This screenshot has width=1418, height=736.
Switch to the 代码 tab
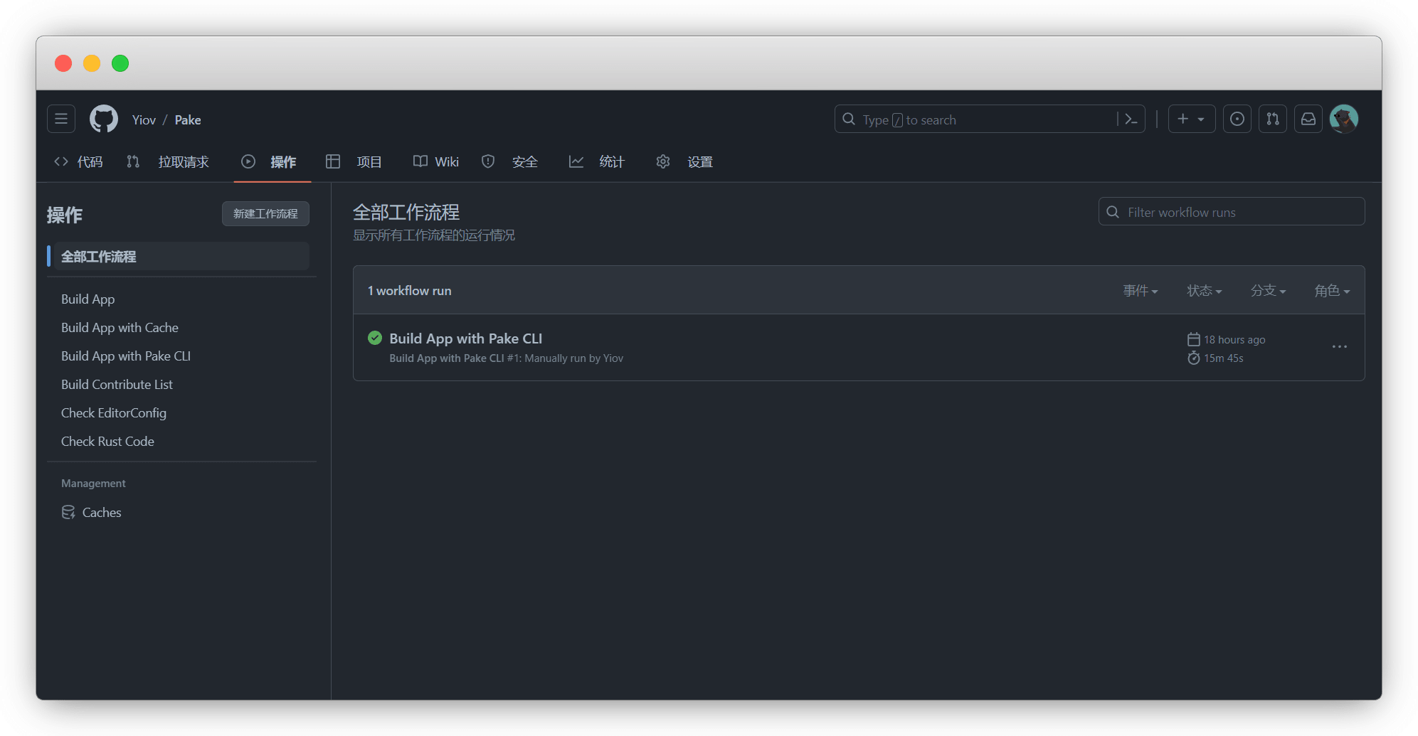(x=79, y=162)
